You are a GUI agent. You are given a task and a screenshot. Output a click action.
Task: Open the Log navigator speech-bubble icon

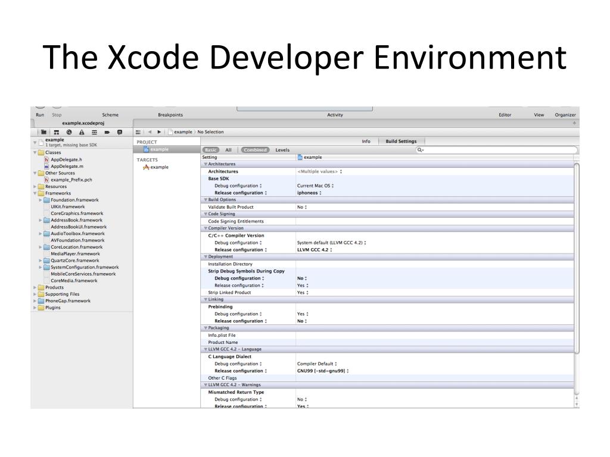coord(119,132)
